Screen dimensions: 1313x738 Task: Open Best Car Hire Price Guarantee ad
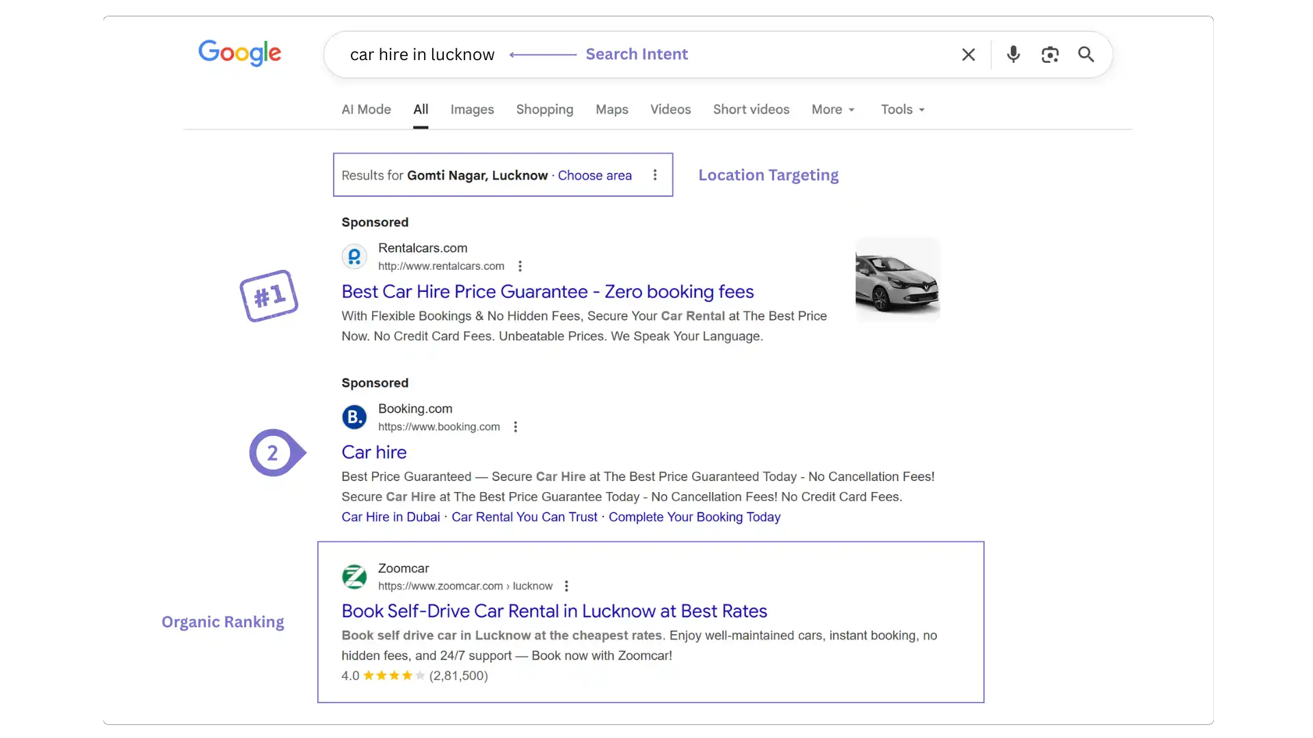[547, 292]
